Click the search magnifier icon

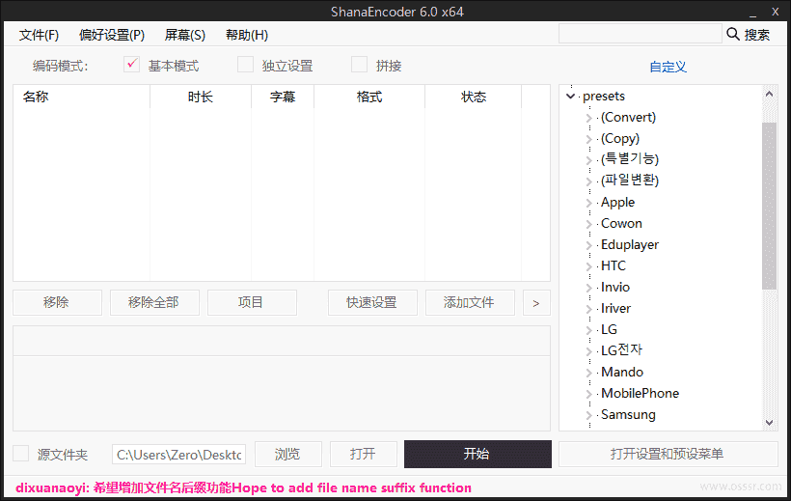point(732,35)
